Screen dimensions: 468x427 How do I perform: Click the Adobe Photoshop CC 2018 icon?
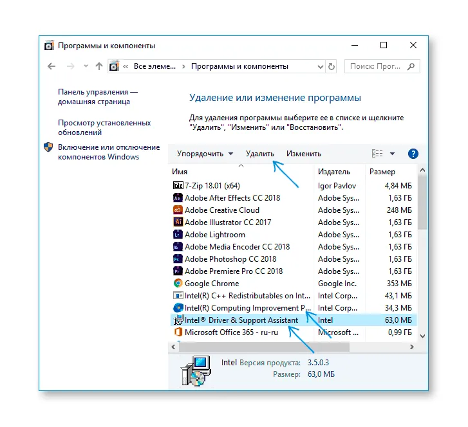coord(178,259)
